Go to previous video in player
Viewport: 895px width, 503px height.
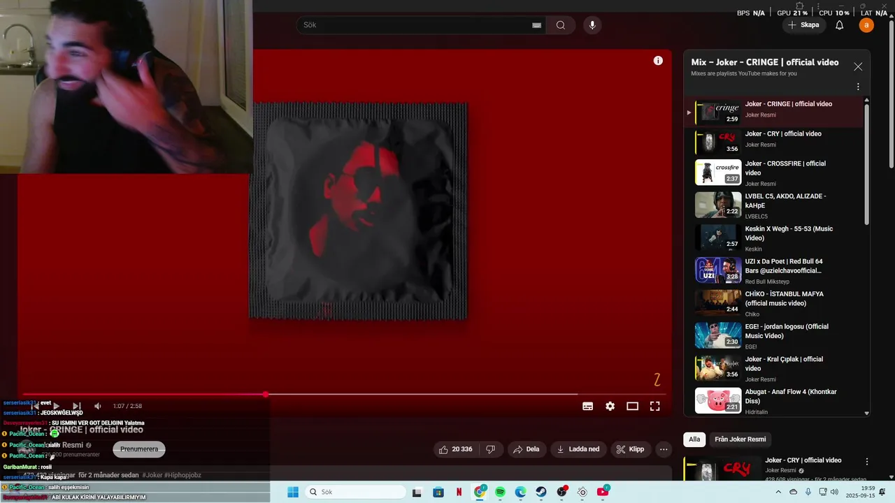[x=35, y=406]
